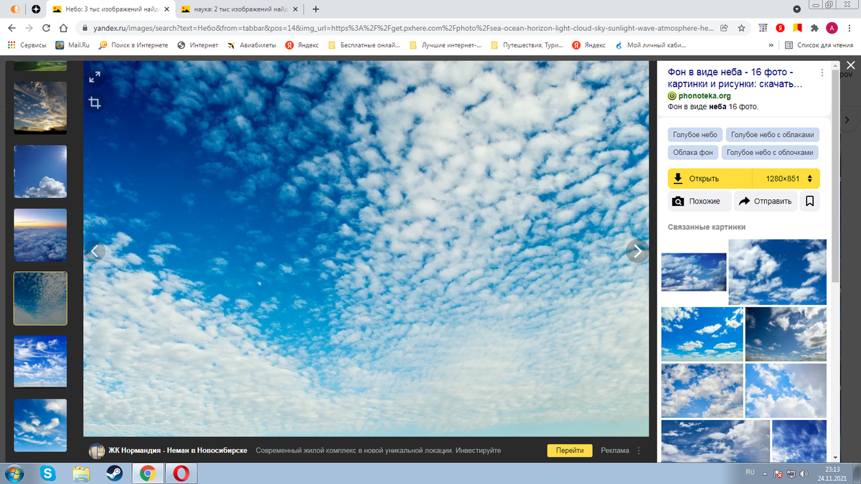Image resolution: width=861 pixels, height=484 pixels.
Task: Select the Голубое небо с облочками tag
Action: (x=770, y=153)
